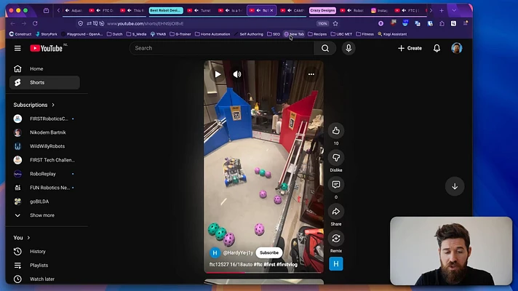Open the Kagi Assistant bookmark

click(392, 34)
